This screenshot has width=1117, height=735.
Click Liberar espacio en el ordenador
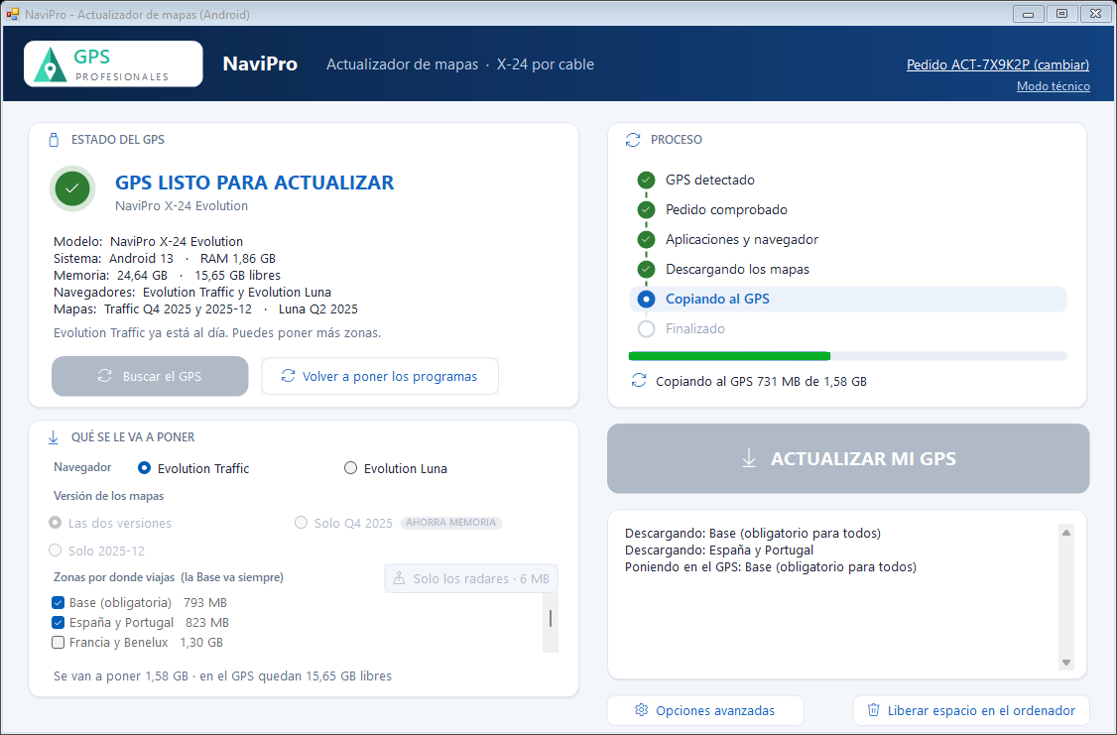point(972,711)
